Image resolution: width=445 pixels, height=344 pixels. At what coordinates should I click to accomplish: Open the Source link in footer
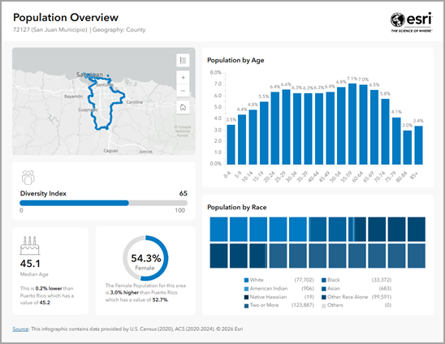20,329
